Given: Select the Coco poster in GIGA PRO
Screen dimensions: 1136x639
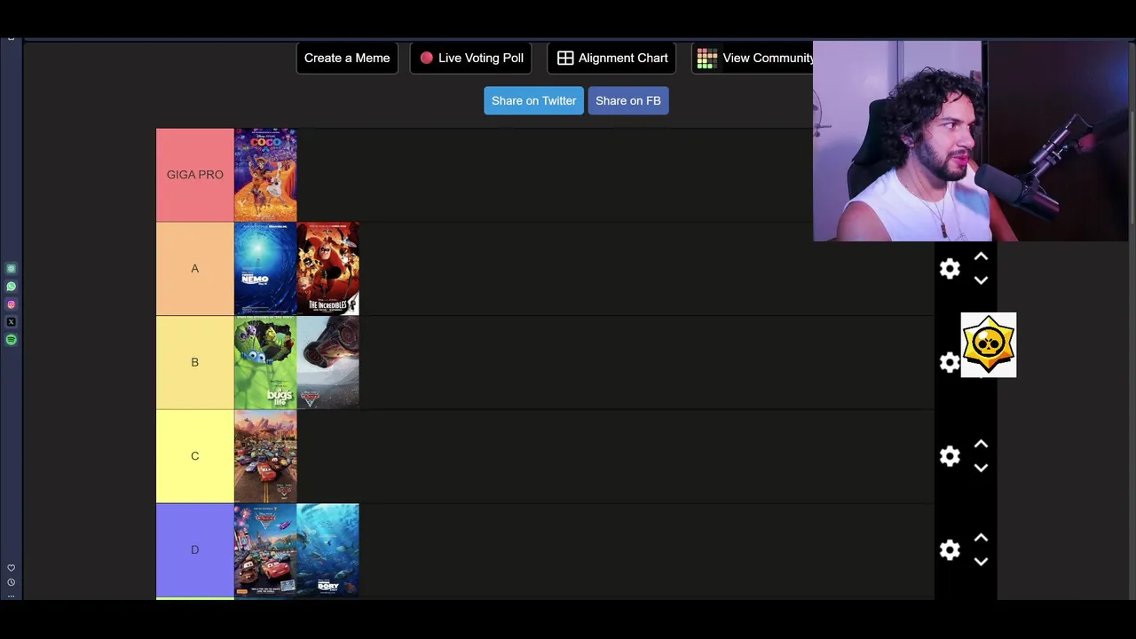Looking at the screenshot, I should tap(265, 175).
